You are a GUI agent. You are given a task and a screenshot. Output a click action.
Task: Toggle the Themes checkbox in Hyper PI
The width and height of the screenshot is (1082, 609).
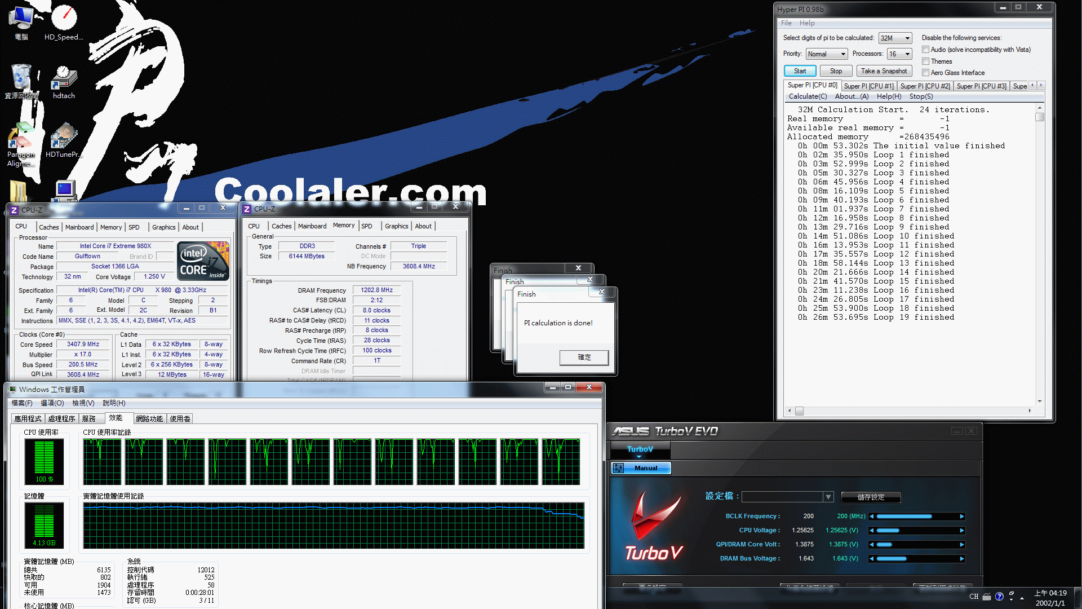coord(925,61)
